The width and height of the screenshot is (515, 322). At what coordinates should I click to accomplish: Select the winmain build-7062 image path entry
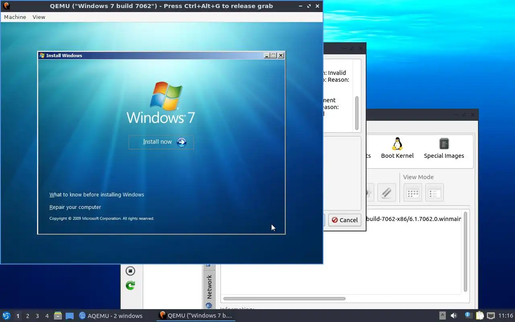tap(413, 219)
